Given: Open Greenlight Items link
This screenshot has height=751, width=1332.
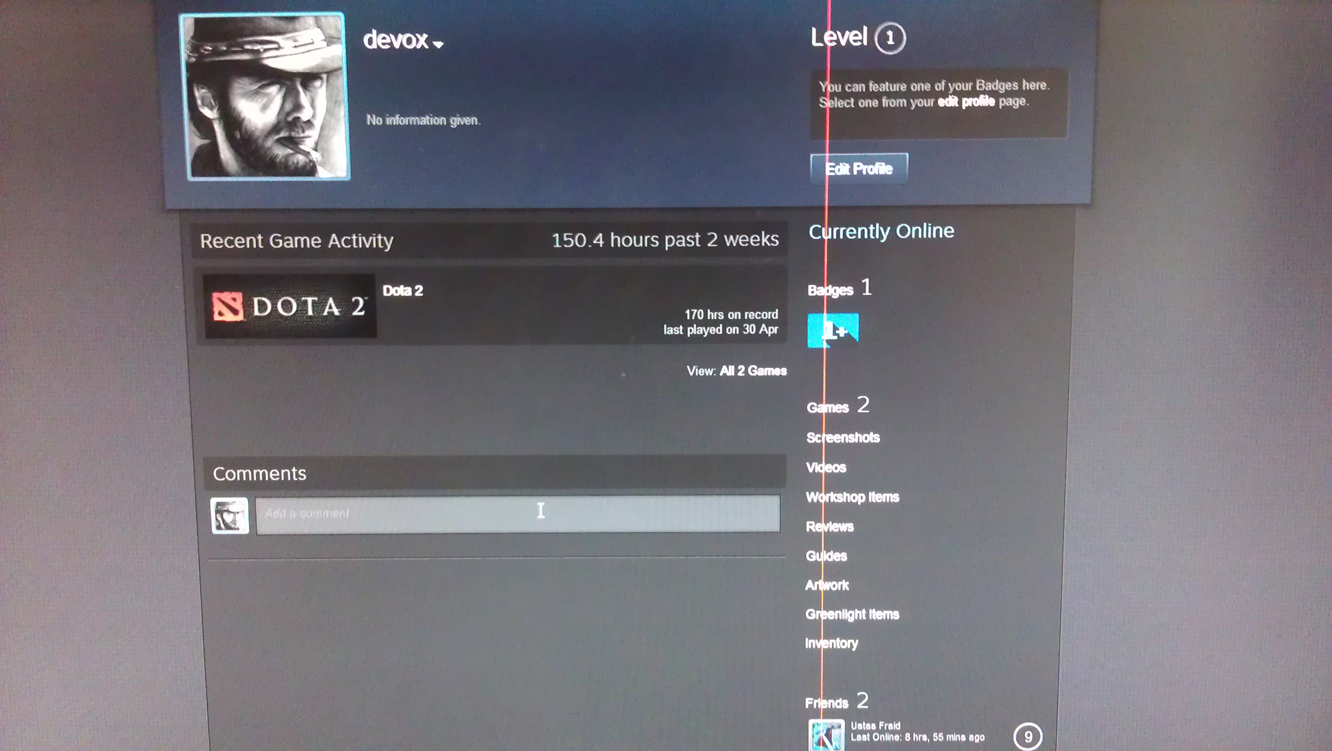Looking at the screenshot, I should point(852,614).
